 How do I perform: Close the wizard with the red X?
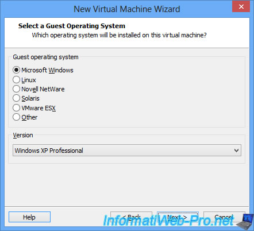tap(241, 6)
